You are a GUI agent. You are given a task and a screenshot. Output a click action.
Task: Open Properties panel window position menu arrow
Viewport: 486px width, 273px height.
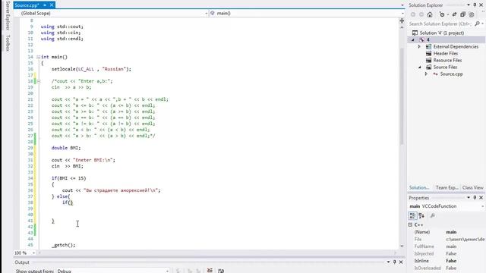pos(469,197)
